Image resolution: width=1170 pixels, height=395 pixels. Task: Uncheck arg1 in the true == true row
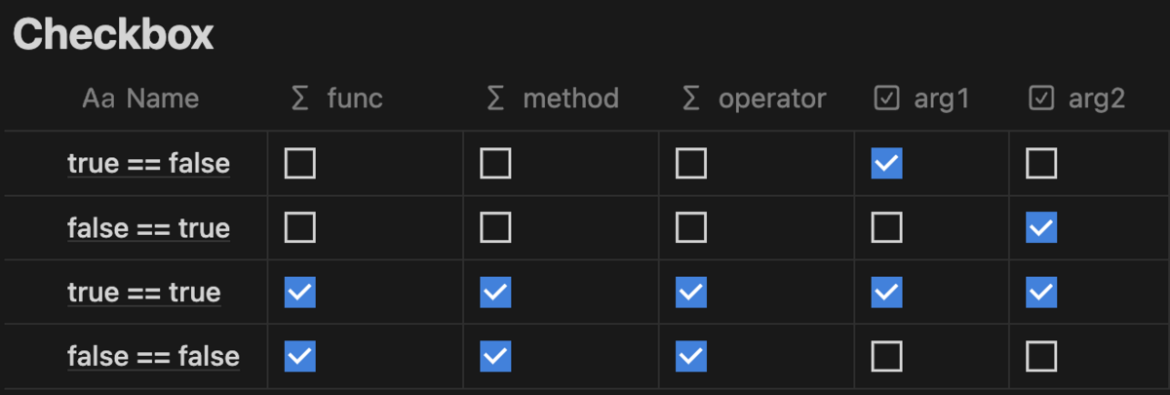(886, 292)
